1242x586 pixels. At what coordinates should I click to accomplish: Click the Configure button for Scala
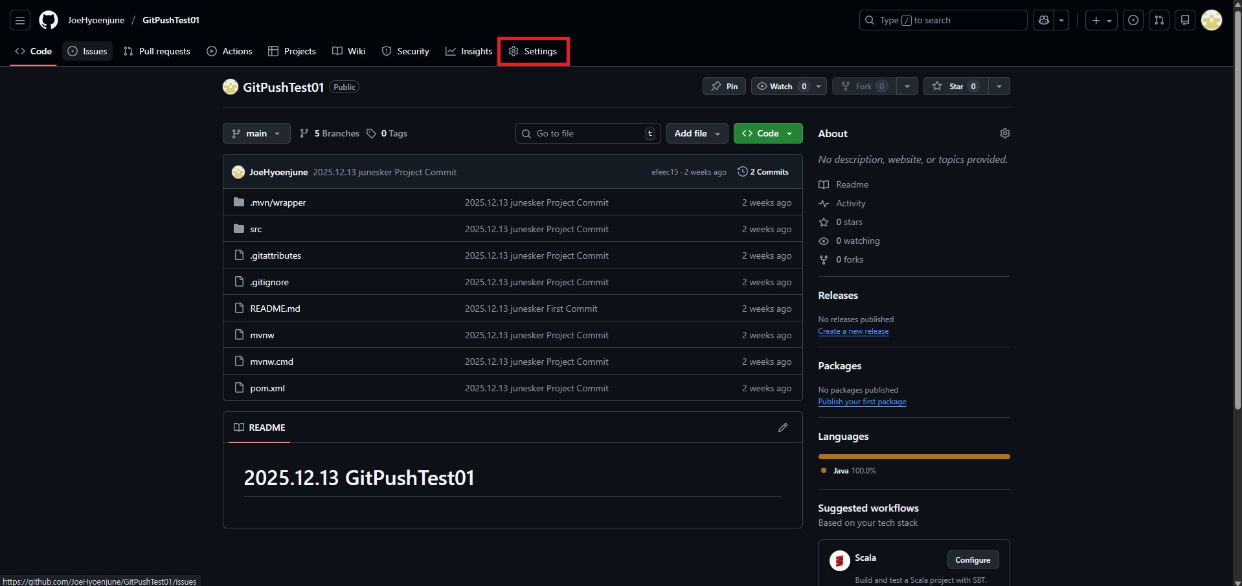tap(973, 559)
